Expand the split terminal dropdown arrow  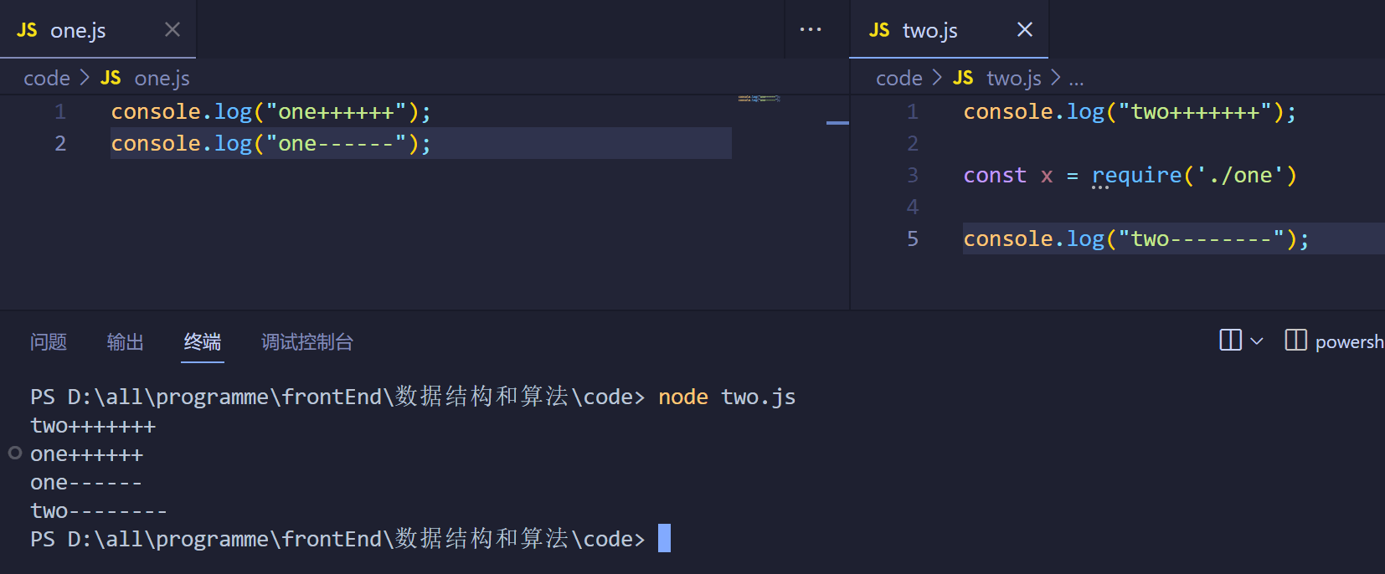point(1257,341)
